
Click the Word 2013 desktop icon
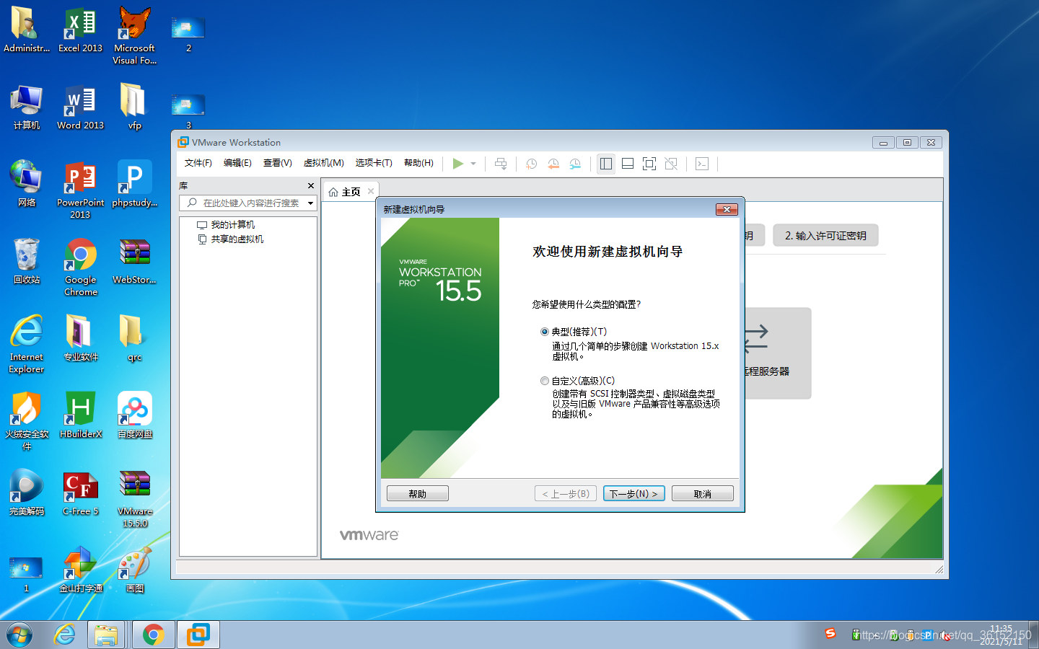(x=80, y=107)
